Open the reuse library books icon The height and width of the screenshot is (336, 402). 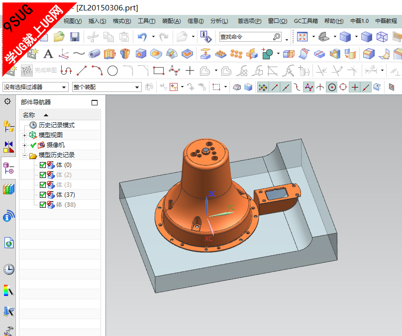point(9,189)
